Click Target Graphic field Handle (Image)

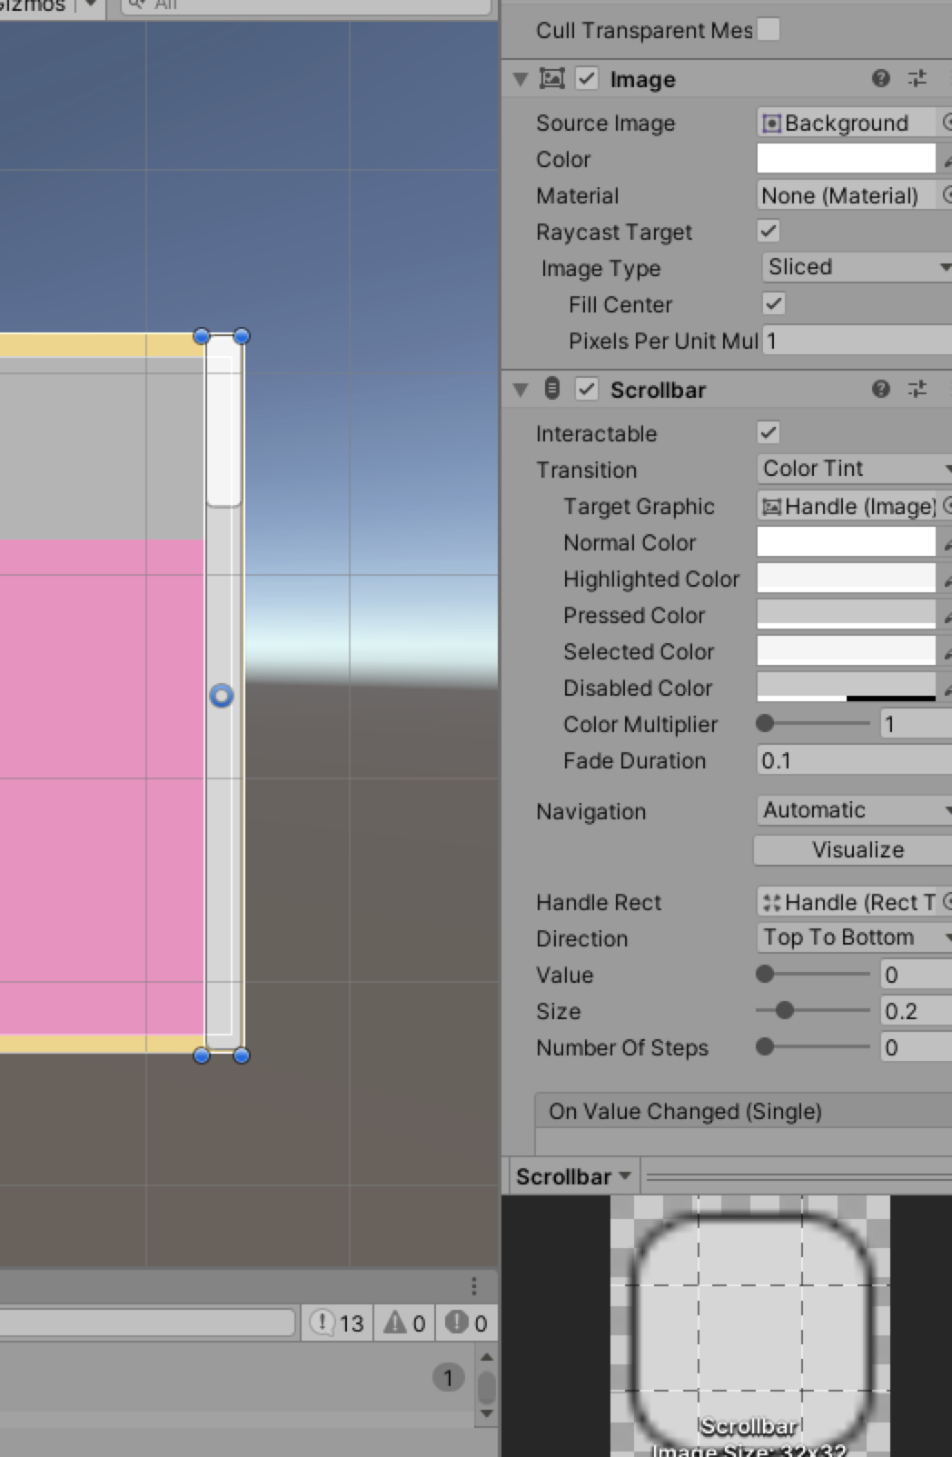pyautogui.click(x=847, y=506)
